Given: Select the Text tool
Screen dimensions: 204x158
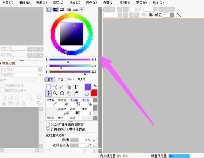Looking at the screenshot, I should coord(75,87).
